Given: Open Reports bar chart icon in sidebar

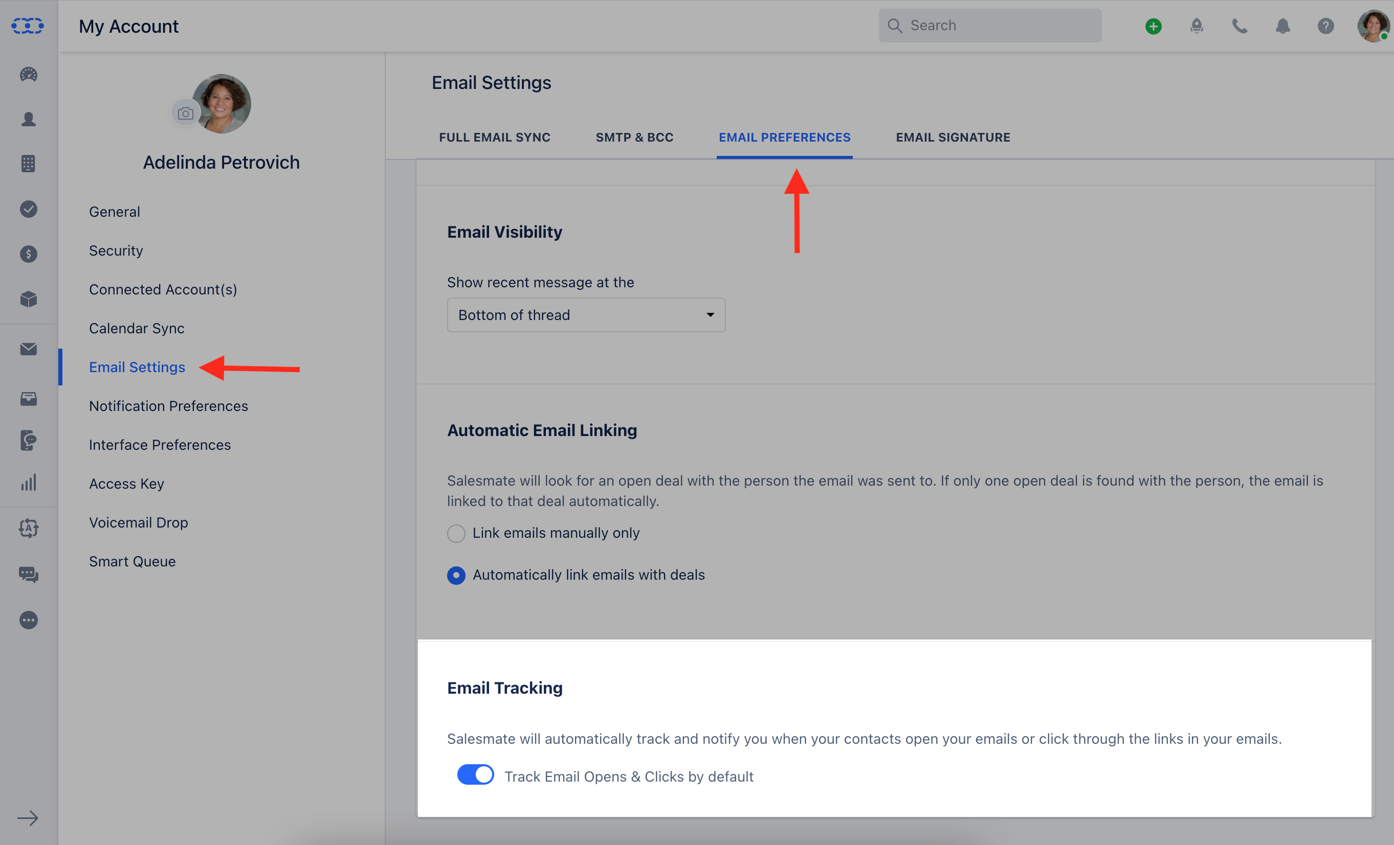Looking at the screenshot, I should [28, 482].
